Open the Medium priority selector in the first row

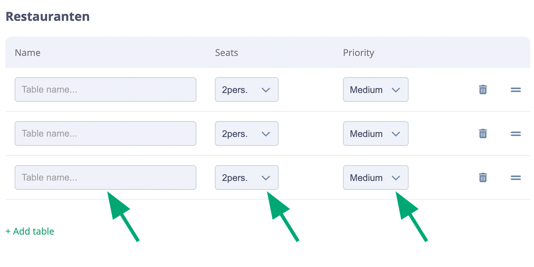point(376,89)
